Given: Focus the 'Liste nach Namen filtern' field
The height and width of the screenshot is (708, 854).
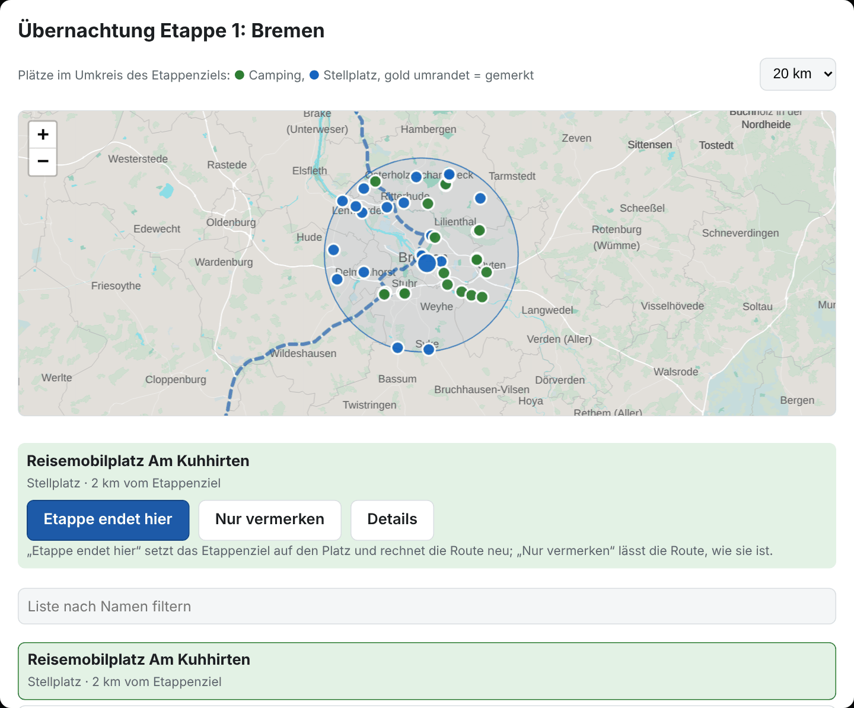Looking at the screenshot, I should [427, 606].
